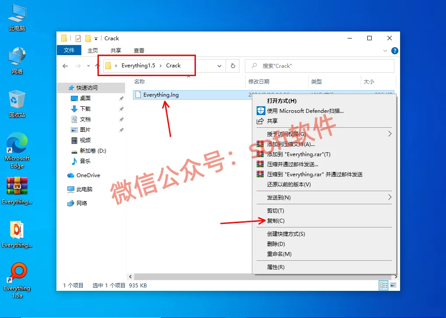Choose 复制(C) from context menu
This screenshot has width=446, height=318.
click(324, 221)
